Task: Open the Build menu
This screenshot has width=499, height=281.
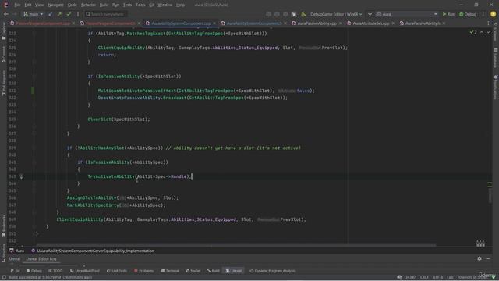Action: [104, 5]
